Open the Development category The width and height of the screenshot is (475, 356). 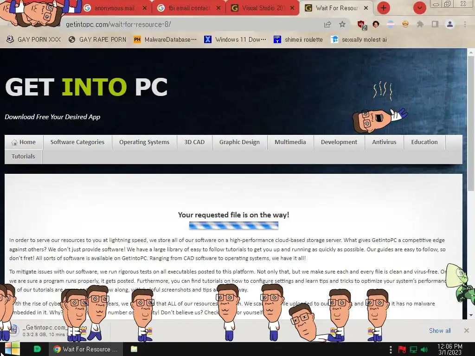(339, 142)
